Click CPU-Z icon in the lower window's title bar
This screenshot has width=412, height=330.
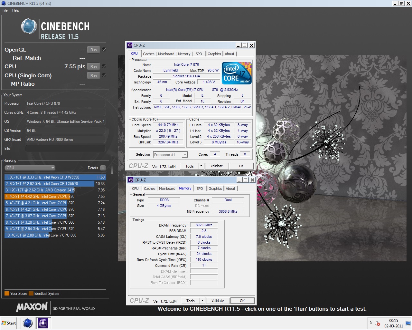(x=131, y=180)
